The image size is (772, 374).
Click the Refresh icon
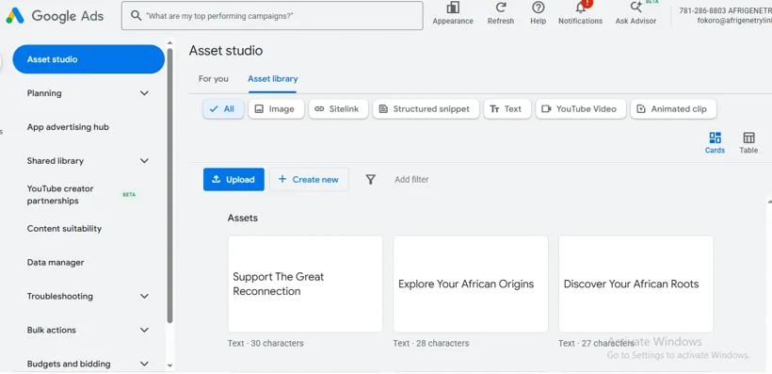pyautogui.click(x=501, y=8)
